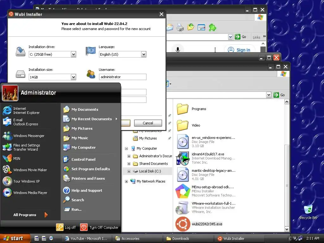Click the Username input field
This screenshot has height=243, width=324.
tap(122, 77)
